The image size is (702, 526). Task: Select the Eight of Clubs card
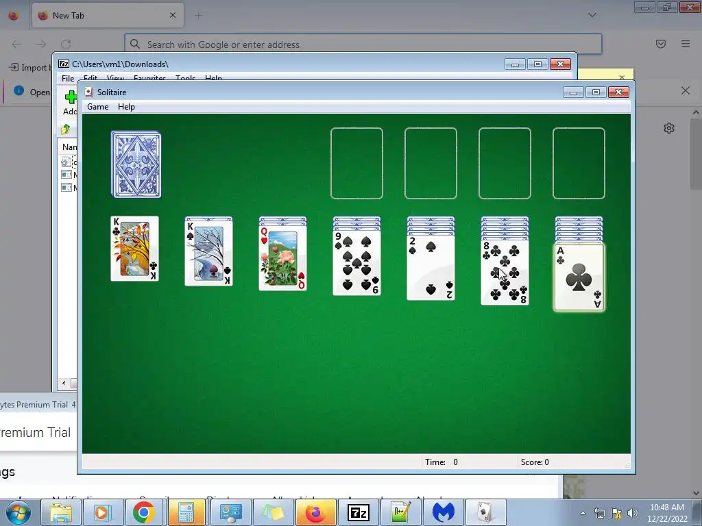coord(505,273)
